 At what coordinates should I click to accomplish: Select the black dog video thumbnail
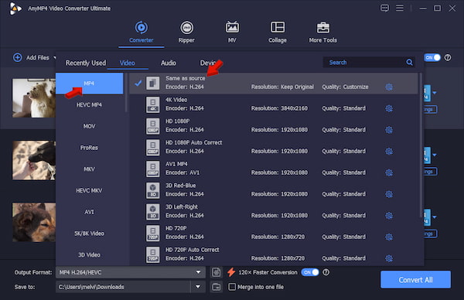(34, 160)
